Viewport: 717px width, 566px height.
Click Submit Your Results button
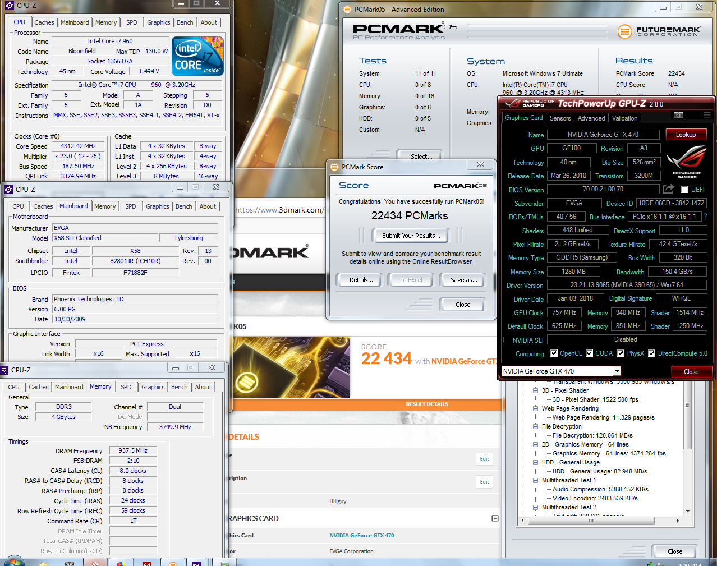pos(411,236)
